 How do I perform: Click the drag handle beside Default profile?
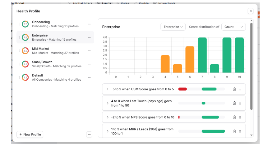(19, 77)
